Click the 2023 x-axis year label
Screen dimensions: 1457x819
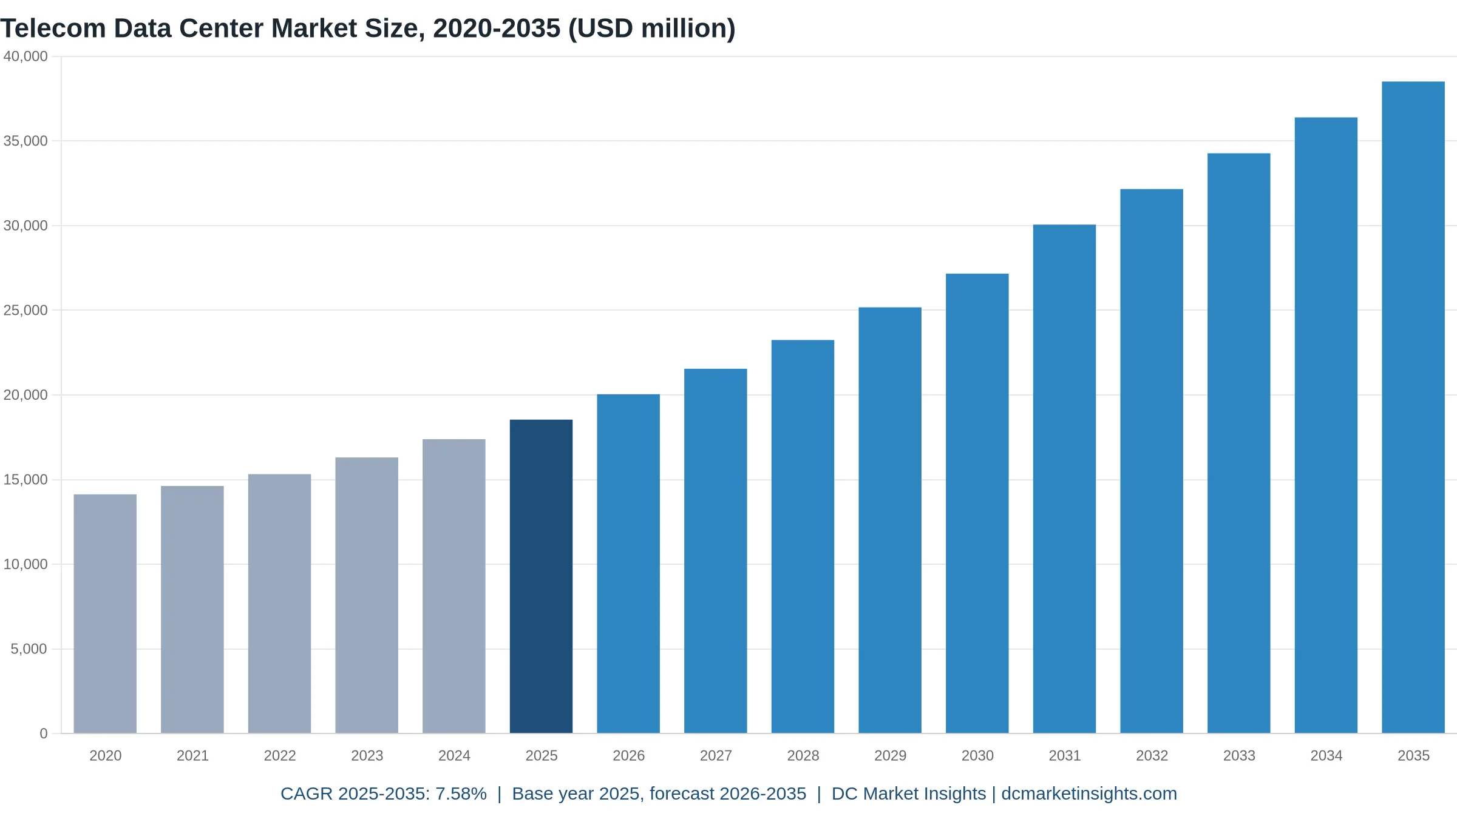(367, 756)
